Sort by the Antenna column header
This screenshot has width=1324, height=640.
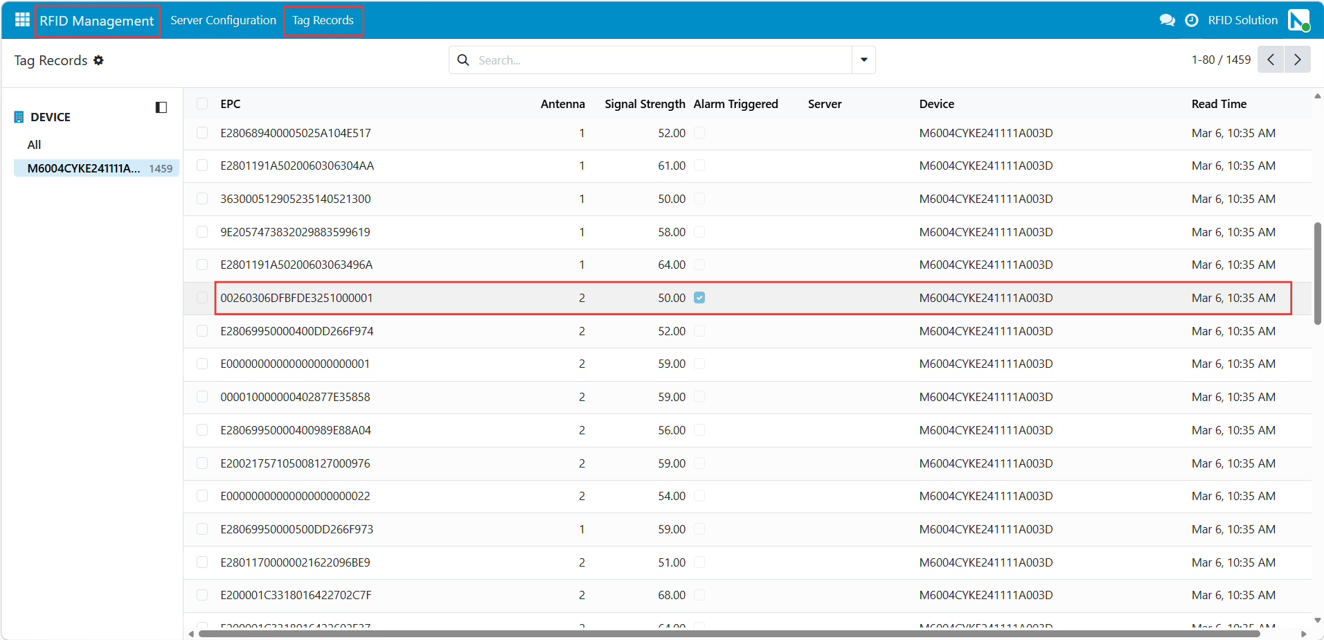tap(562, 104)
